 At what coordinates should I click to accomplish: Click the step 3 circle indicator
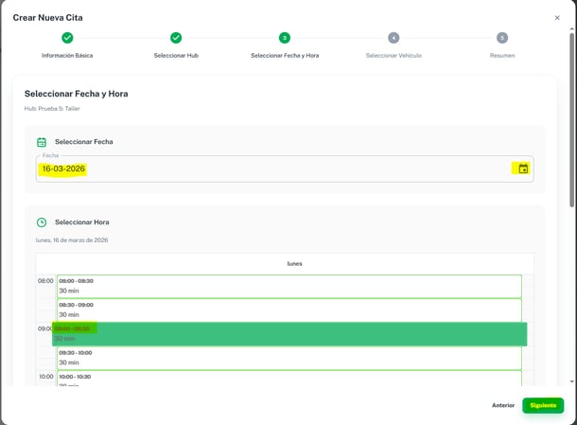(285, 38)
